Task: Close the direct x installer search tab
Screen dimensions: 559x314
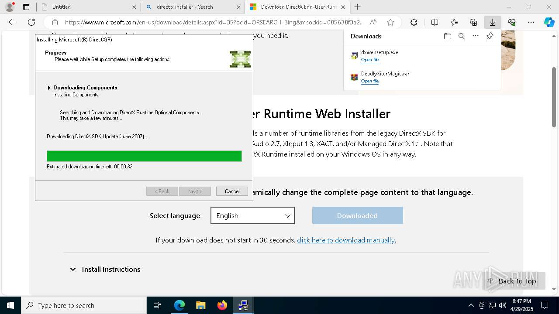Action: point(238,7)
